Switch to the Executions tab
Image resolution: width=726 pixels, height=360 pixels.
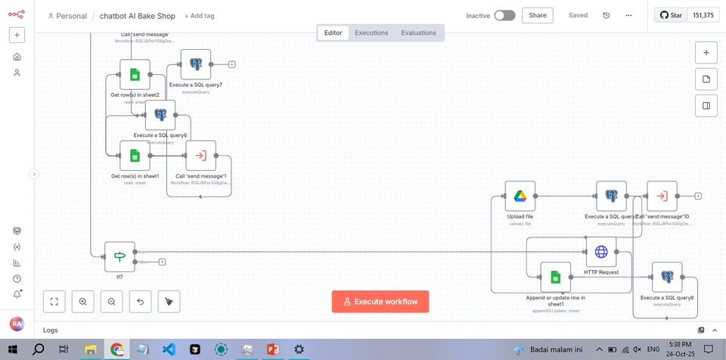[x=371, y=33]
